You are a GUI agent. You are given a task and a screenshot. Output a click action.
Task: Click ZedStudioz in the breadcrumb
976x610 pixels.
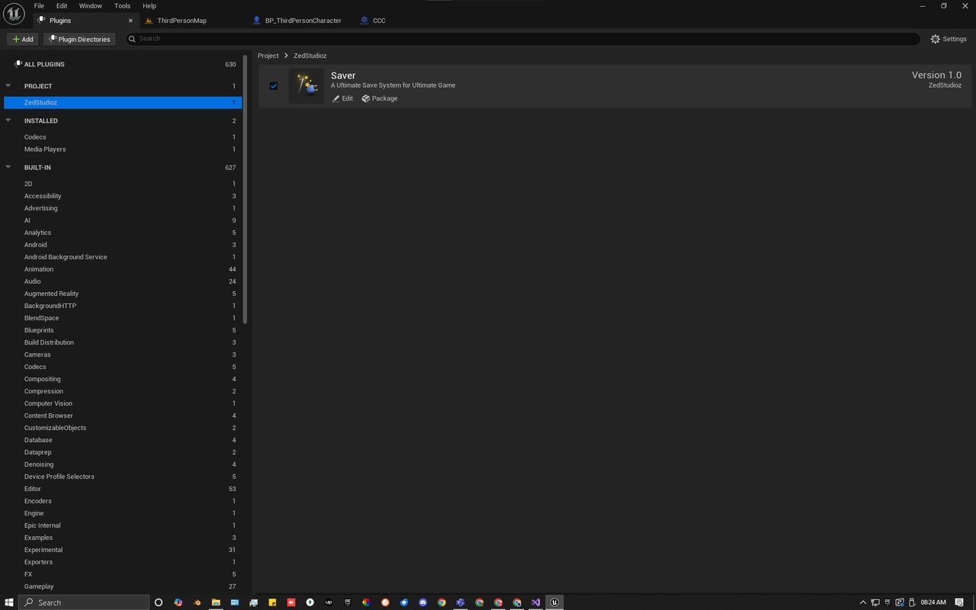[310, 56]
